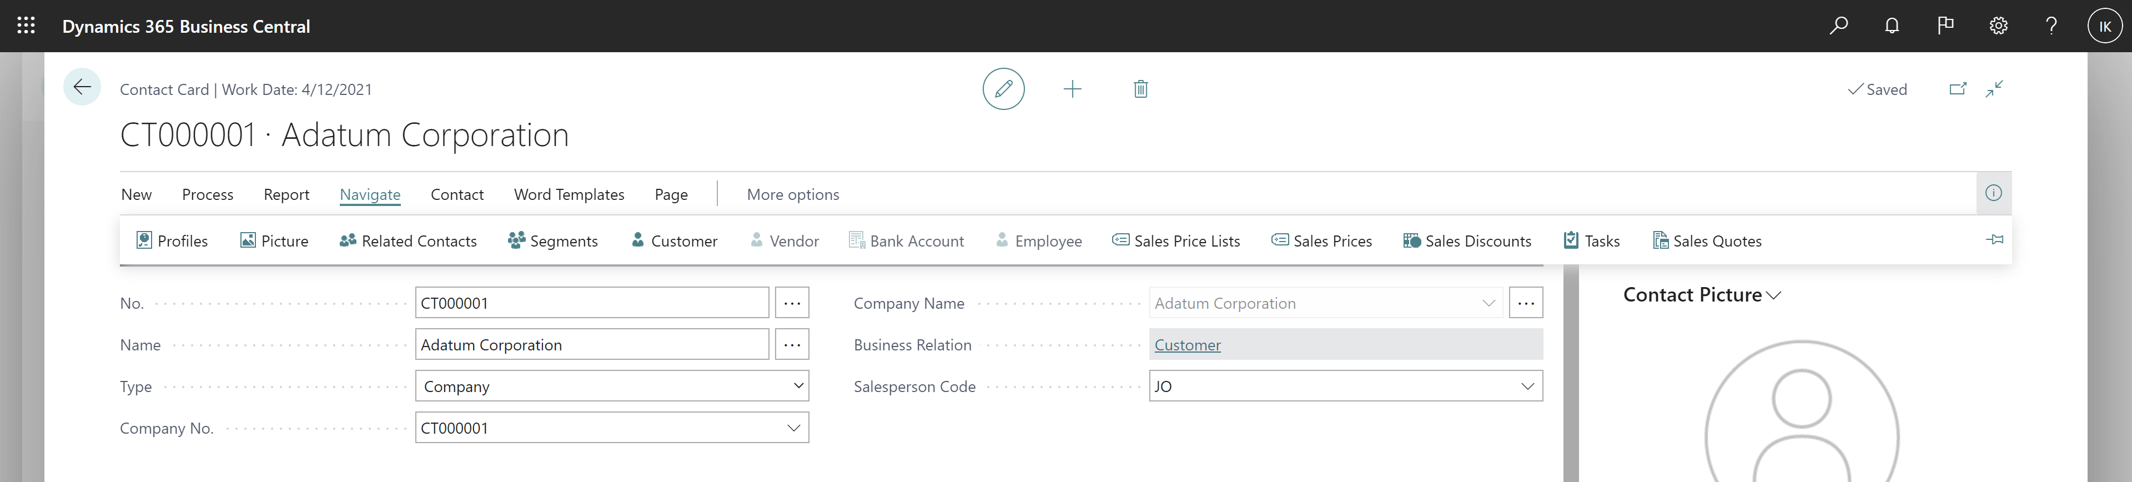Click into the Name input field
The image size is (2132, 482).
[591, 344]
